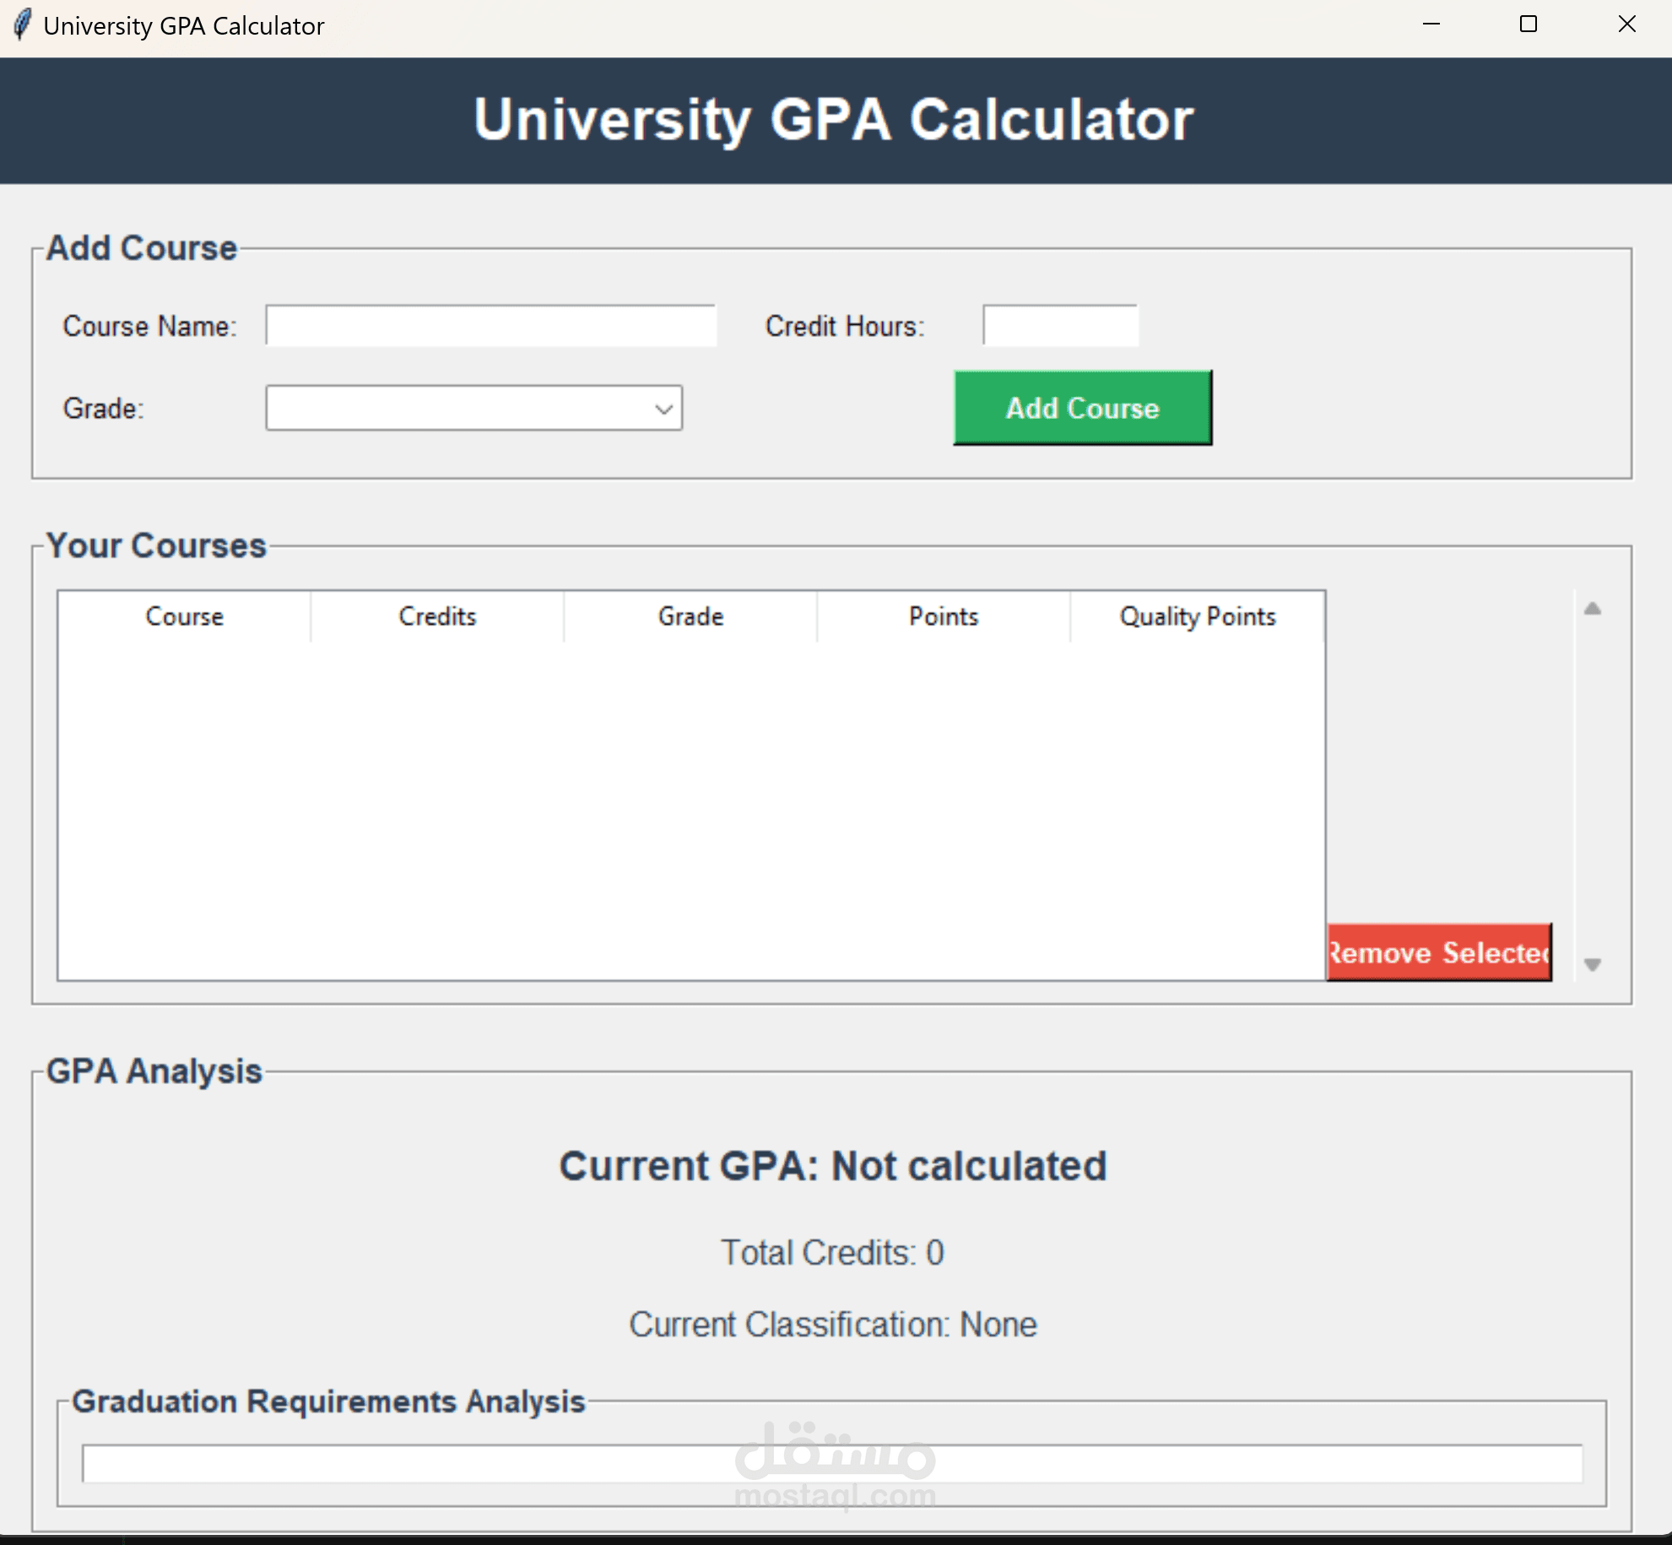Click the Add Course button
This screenshot has height=1545, width=1672.
click(x=1081, y=408)
